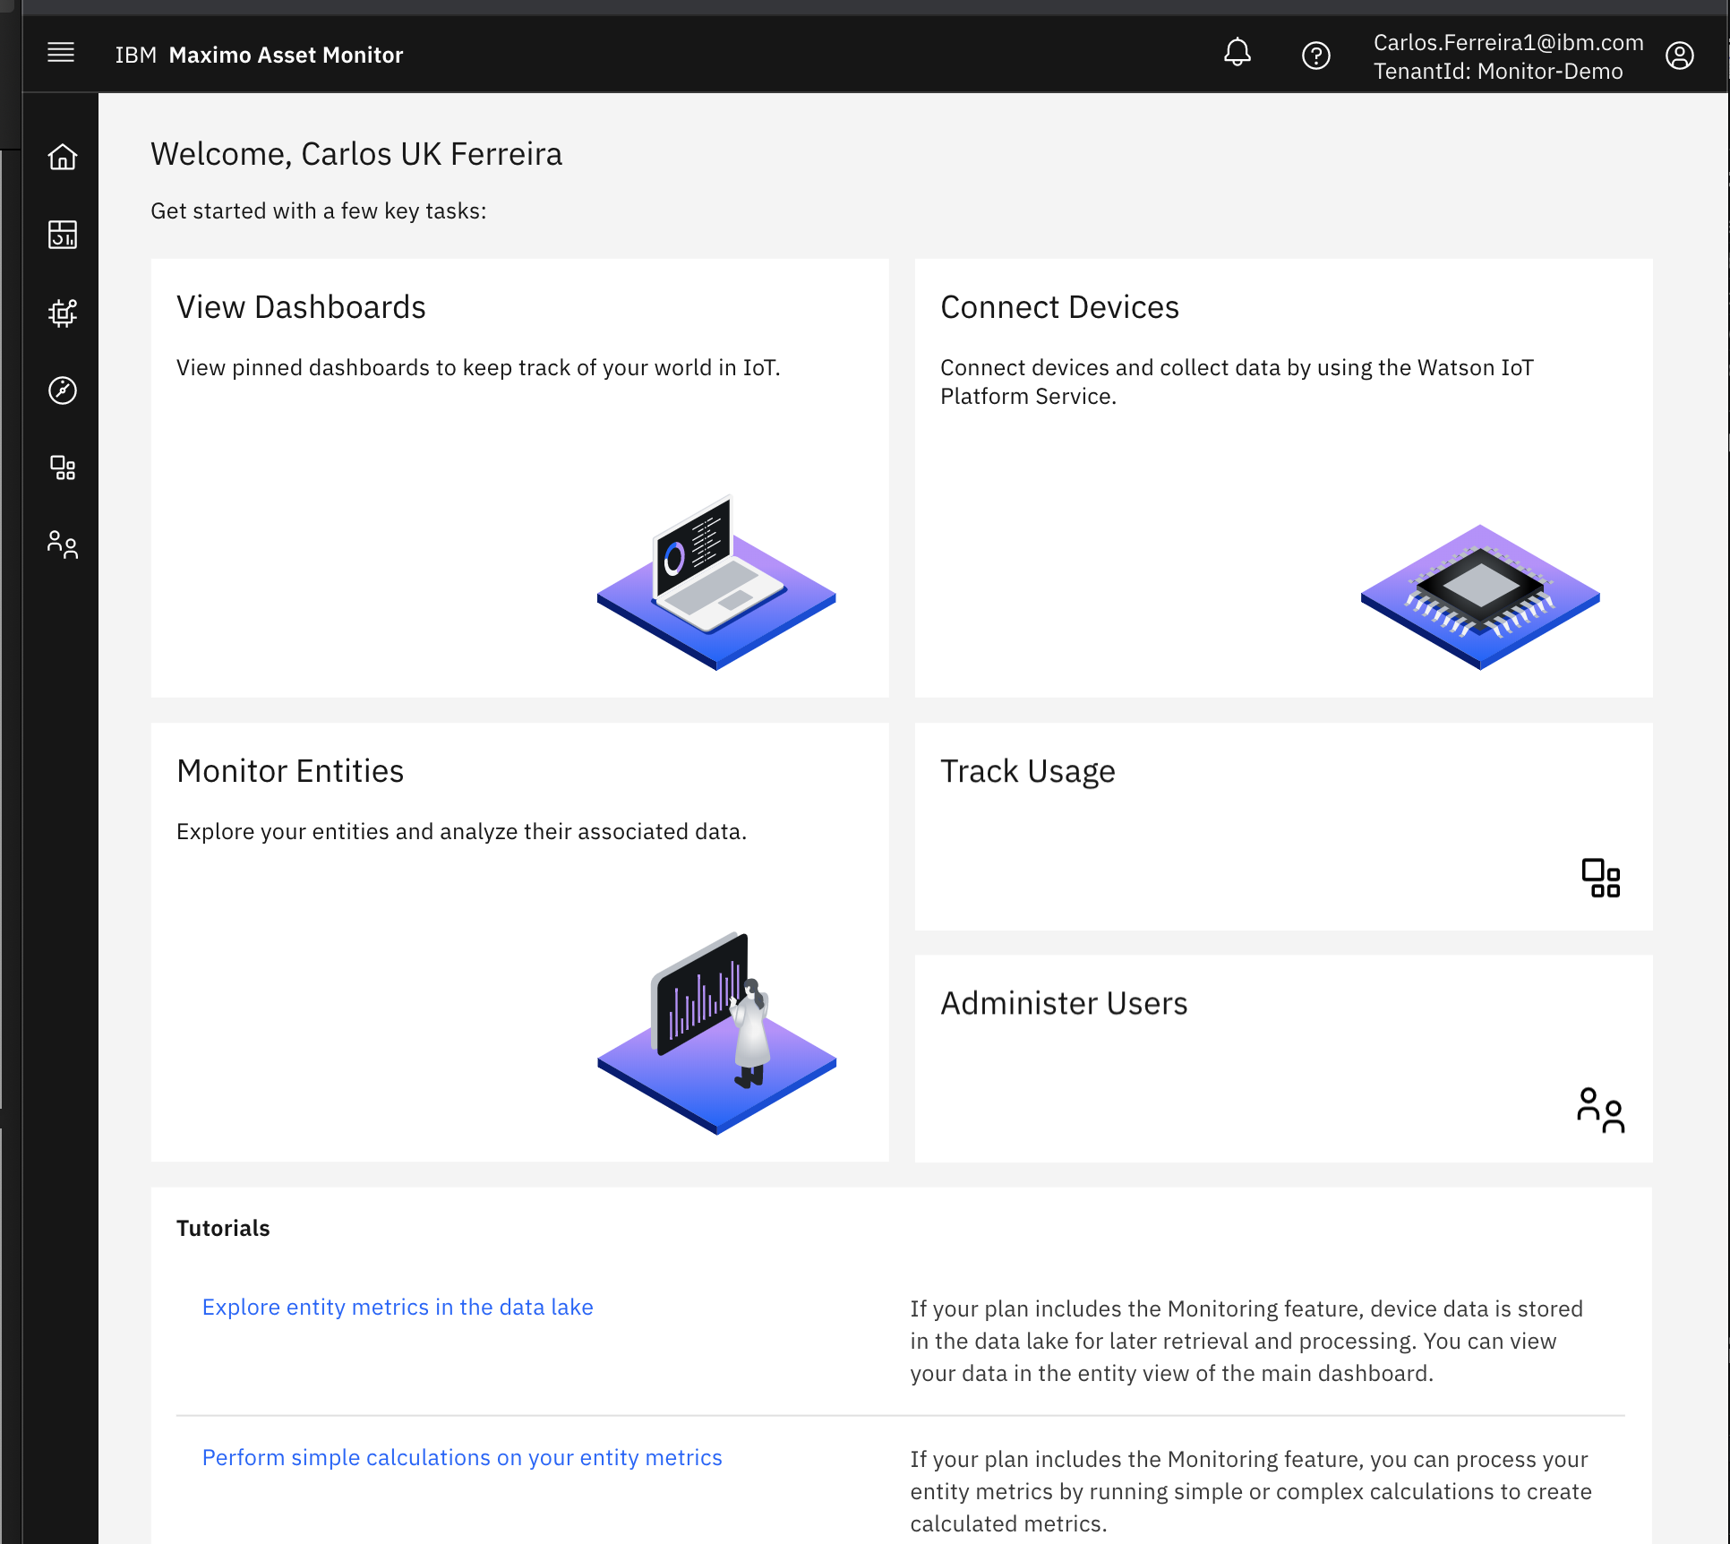Click 'Welcome, Carlos UK Ferreira' heading
The image size is (1730, 1544).
pyautogui.click(x=356, y=154)
